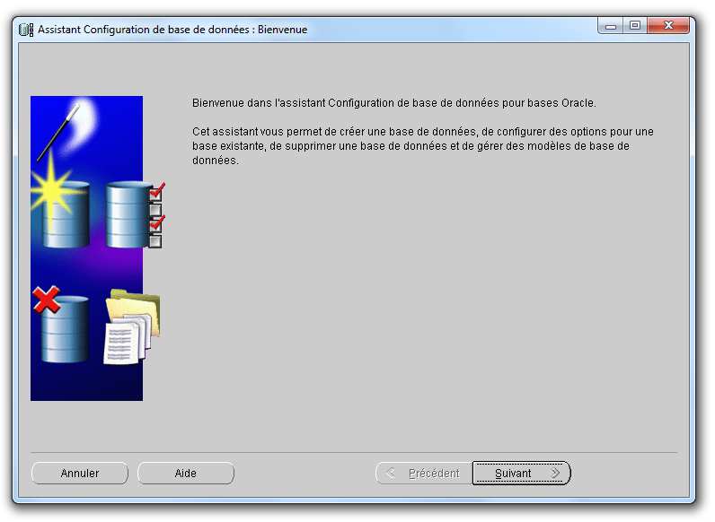
Task: Click the bottom empty box beside database
Action: [x=155, y=241]
